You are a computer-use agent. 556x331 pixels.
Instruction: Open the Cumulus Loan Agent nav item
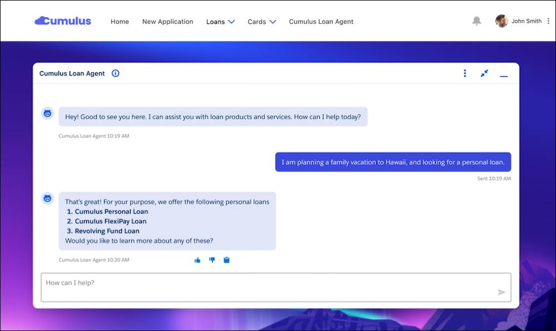click(x=321, y=22)
